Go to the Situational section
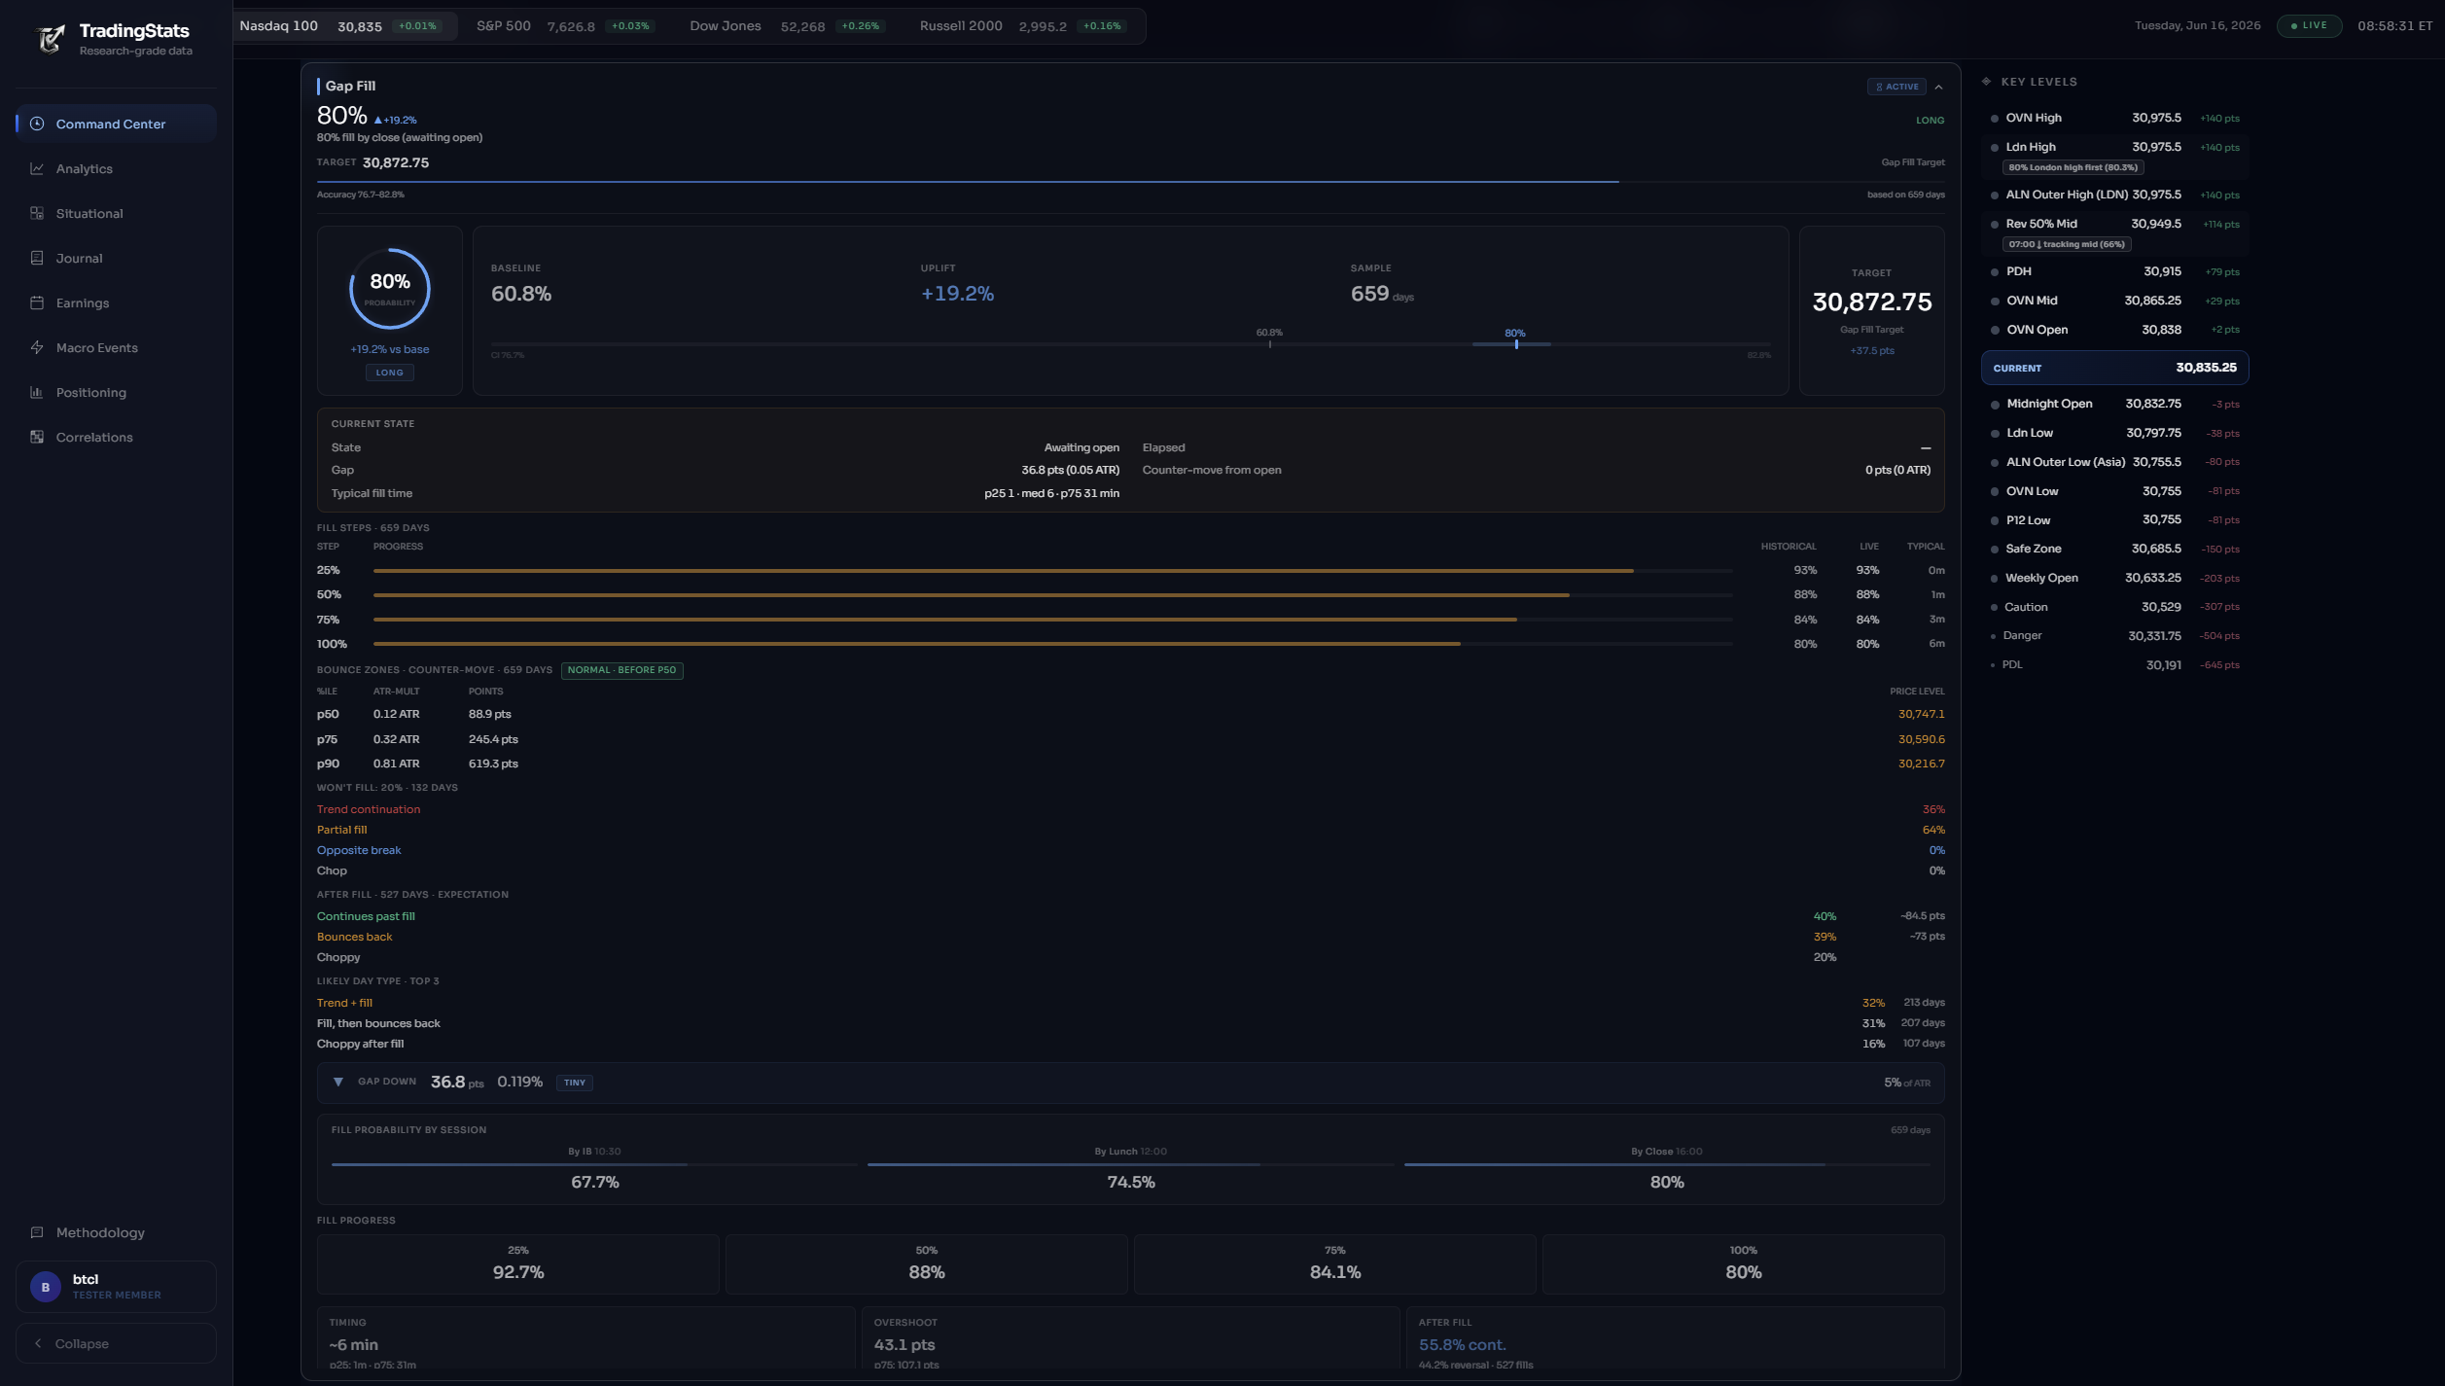This screenshot has height=1386, width=2445. coord(116,213)
